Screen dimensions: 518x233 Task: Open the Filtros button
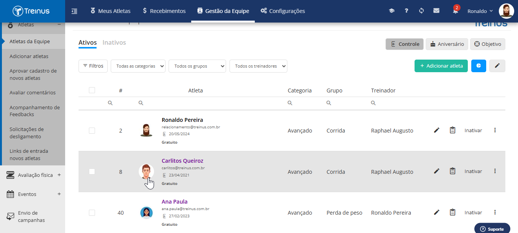pos(93,66)
